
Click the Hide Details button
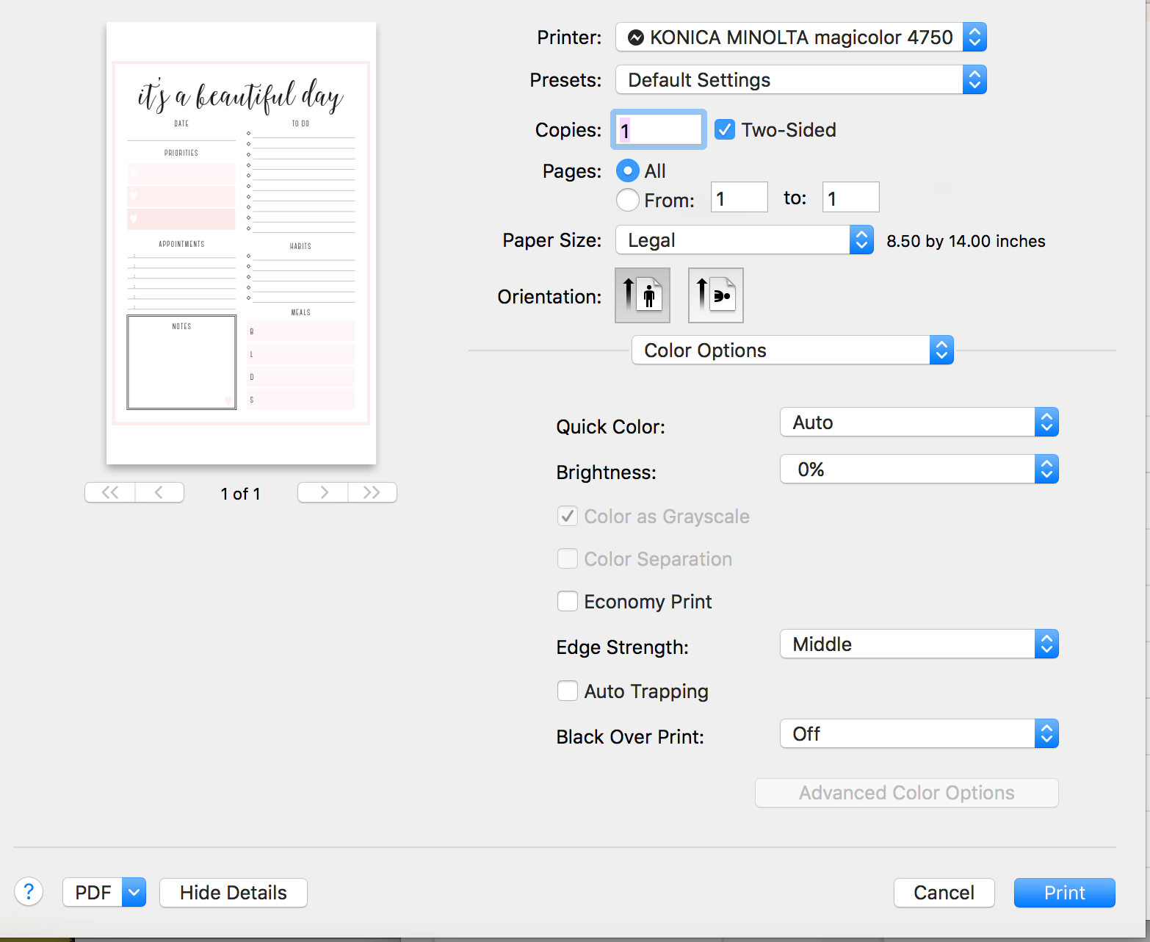[x=233, y=892]
